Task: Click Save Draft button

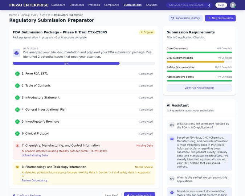Action: [x=112, y=195]
